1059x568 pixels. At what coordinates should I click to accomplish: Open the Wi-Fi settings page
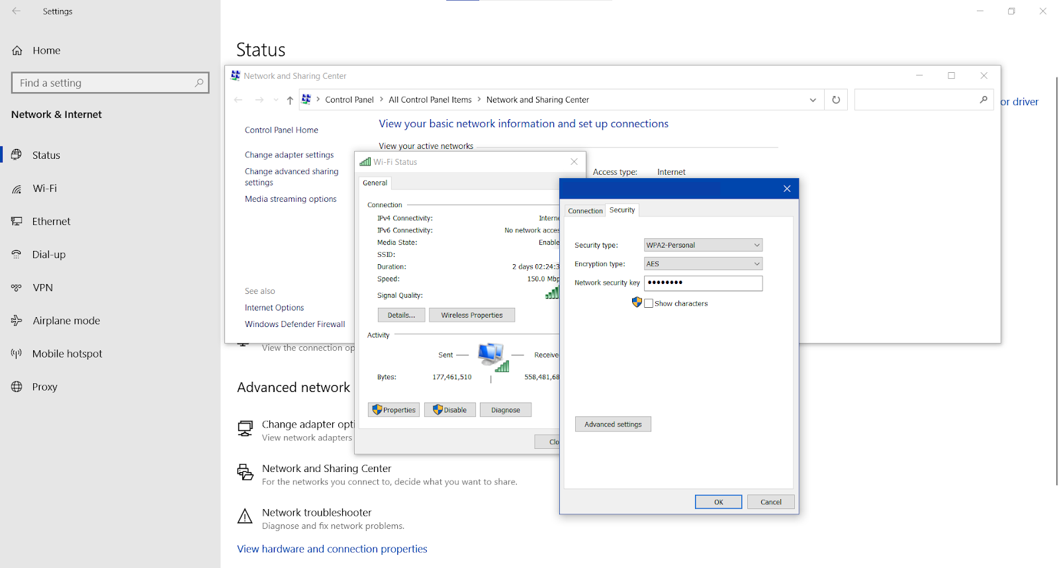coord(44,189)
